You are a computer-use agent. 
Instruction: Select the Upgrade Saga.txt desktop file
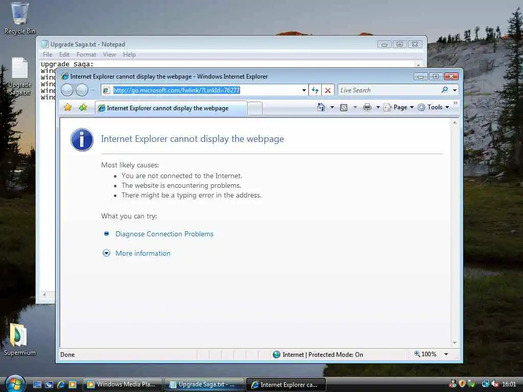pos(20,77)
